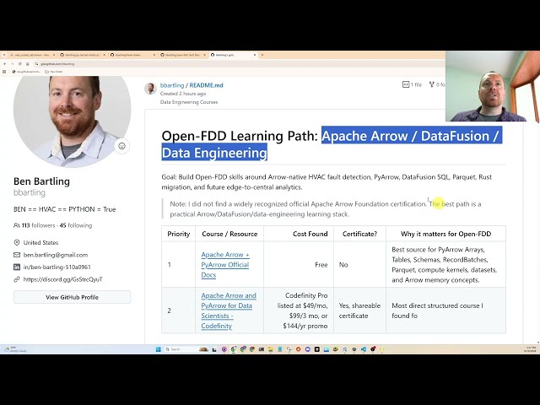The width and height of the screenshot is (540, 405).
Task: Click the 'Created 2 hours ago' text
Action: pos(183,94)
